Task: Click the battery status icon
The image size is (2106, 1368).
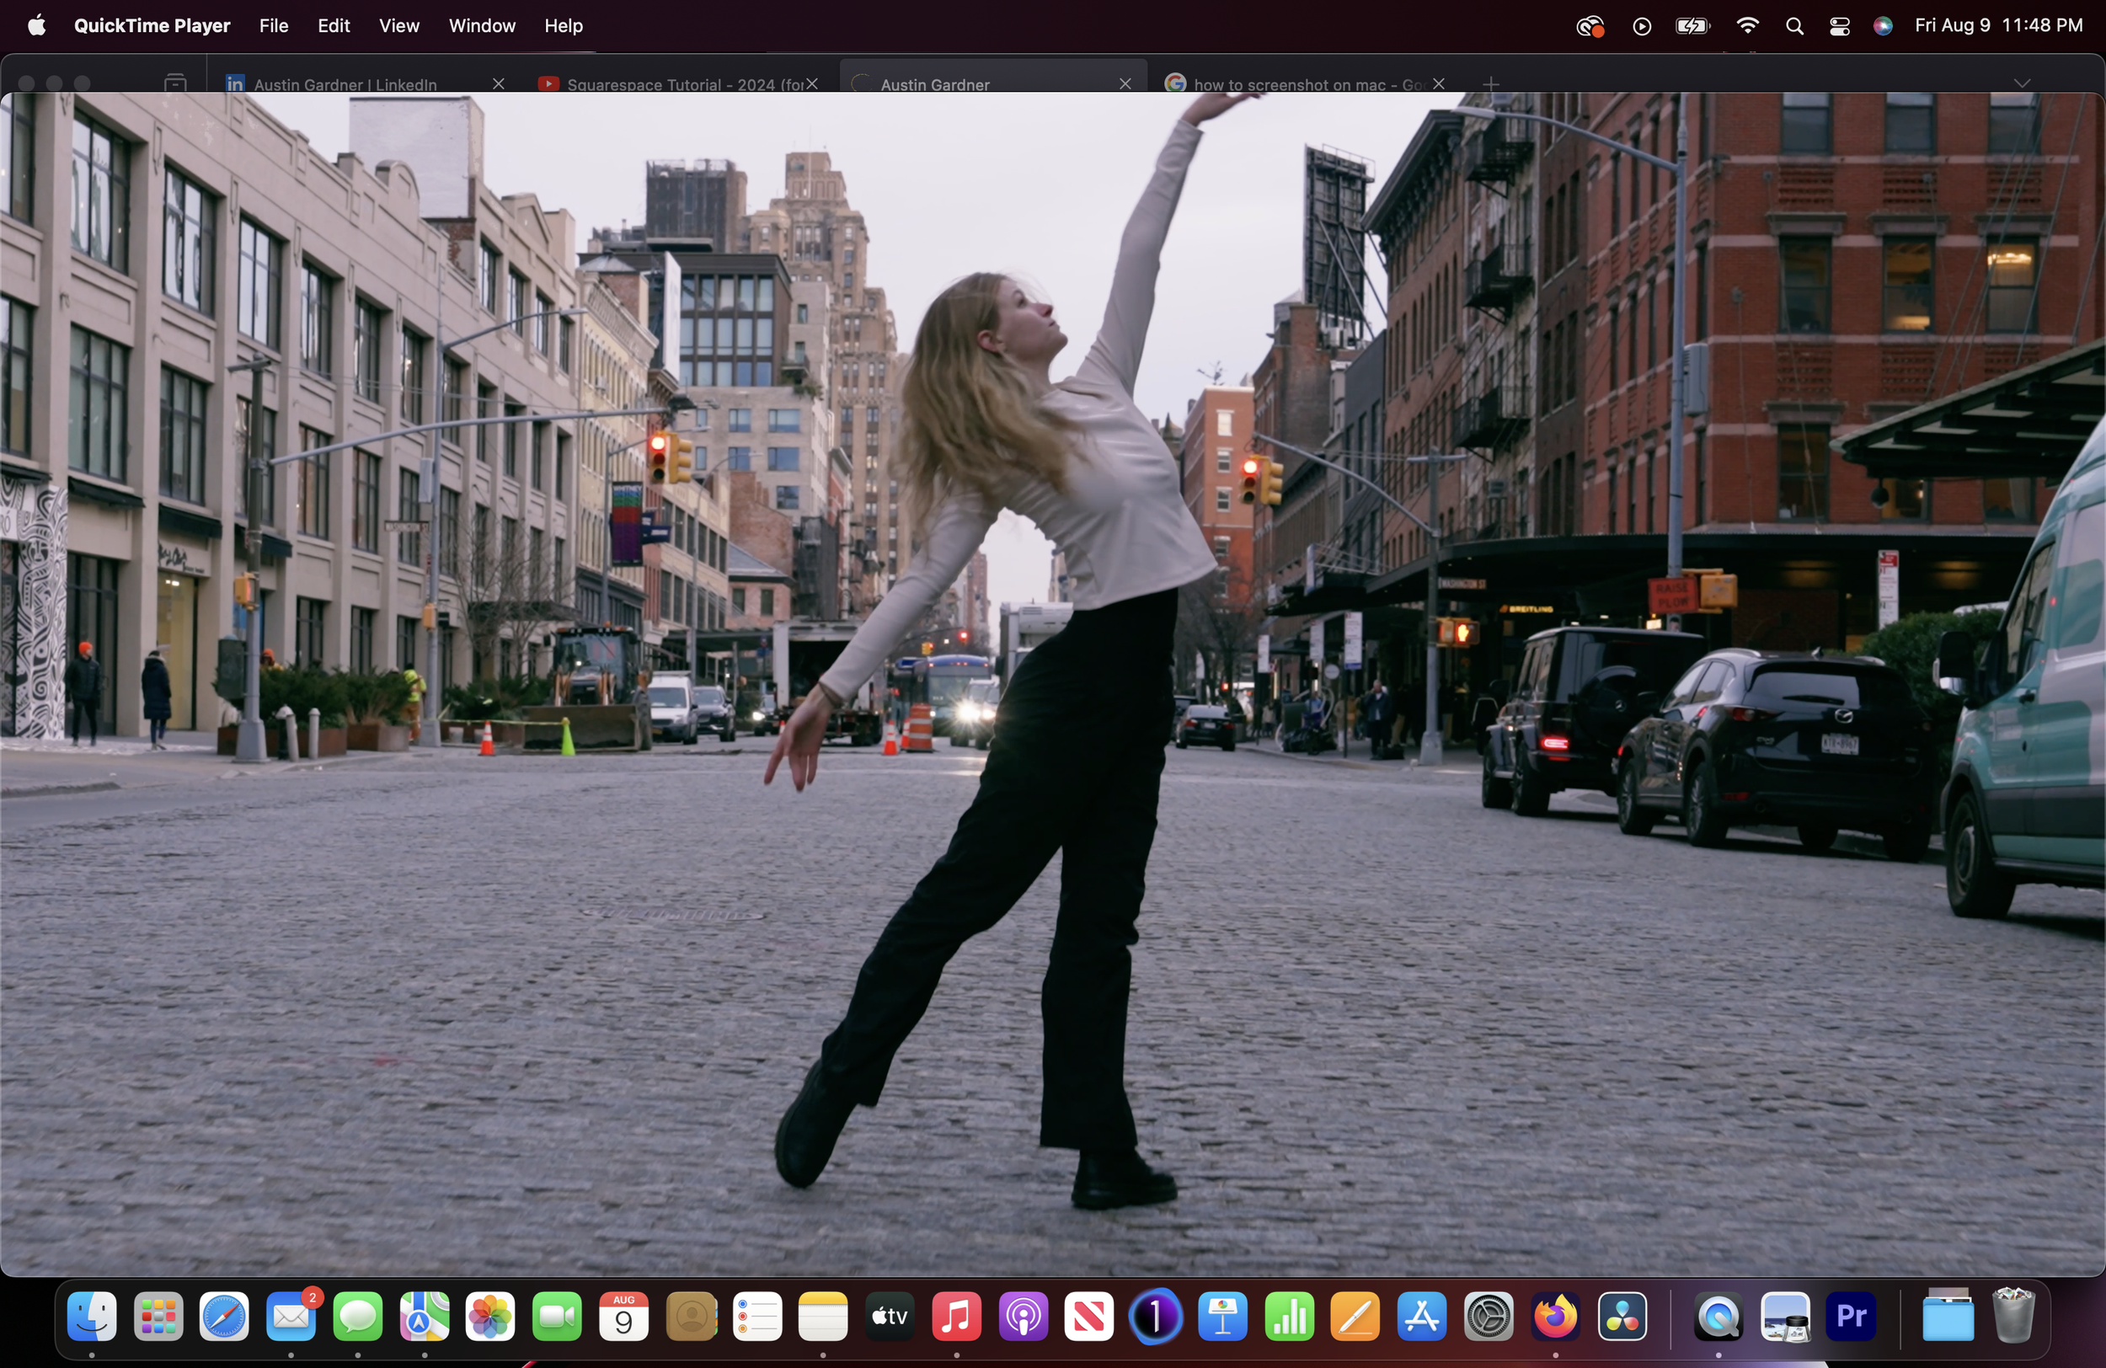Action: [x=1692, y=25]
